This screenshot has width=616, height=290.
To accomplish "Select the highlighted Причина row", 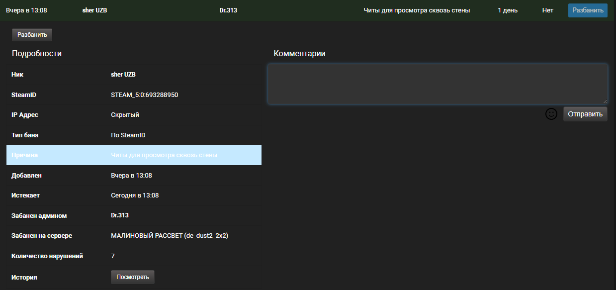I will (x=134, y=155).
